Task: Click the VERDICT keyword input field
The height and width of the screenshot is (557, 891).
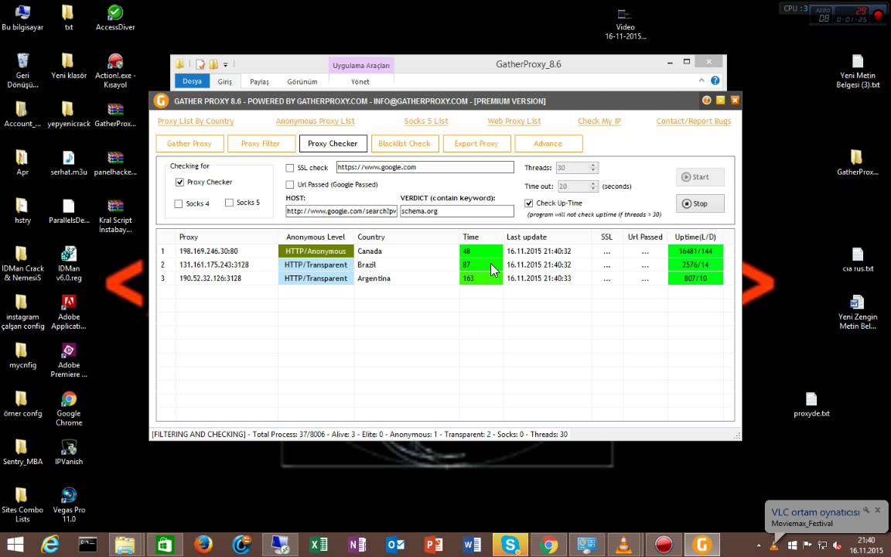Action: [457, 211]
